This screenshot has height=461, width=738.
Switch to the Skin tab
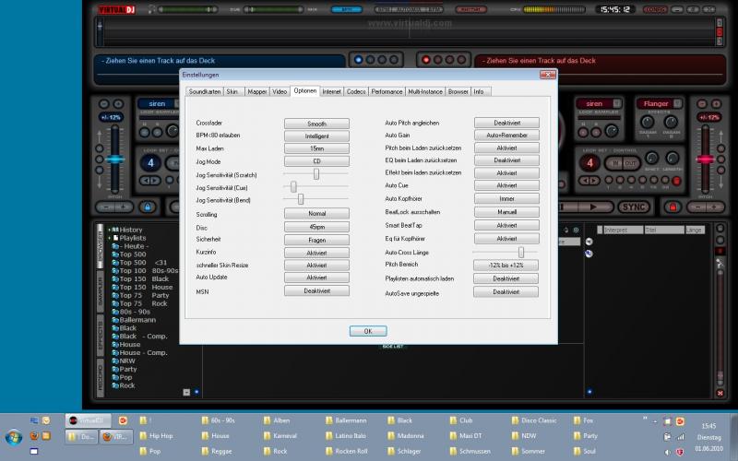click(233, 91)
